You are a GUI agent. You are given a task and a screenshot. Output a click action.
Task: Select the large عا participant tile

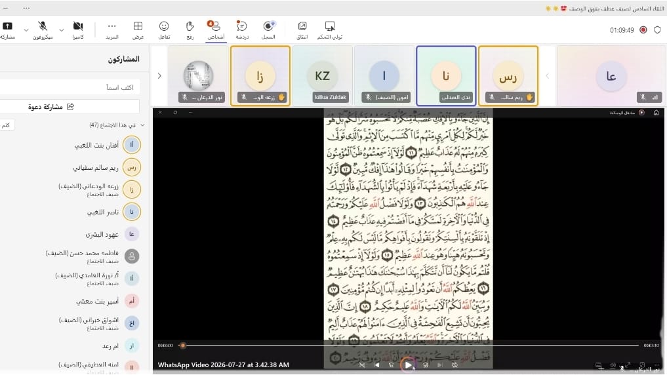[611, 75]
